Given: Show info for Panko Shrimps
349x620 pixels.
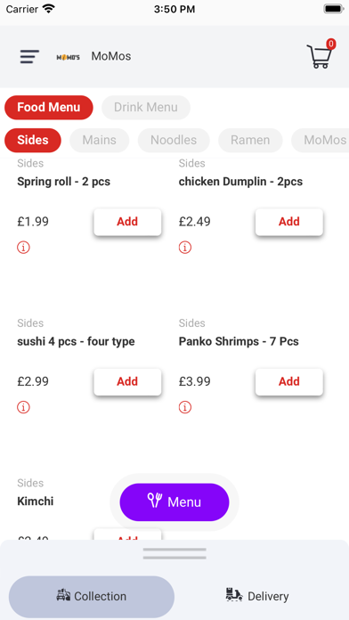Looking at the screenshot, I should tap(185, 407).
